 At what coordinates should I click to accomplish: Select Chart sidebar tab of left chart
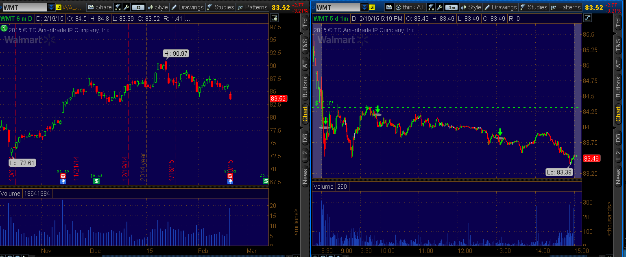[305, 114]
